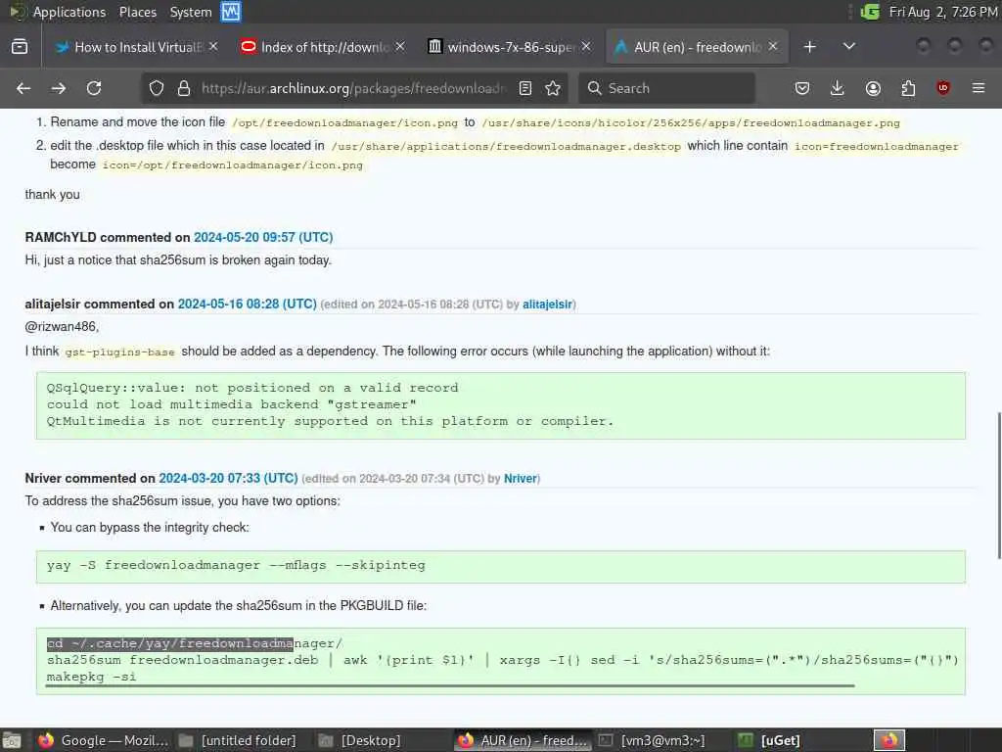Open comment link 2024-05-16 08:28 (UTC)

tap(248, 304)
